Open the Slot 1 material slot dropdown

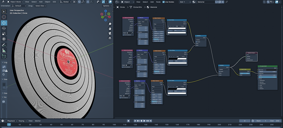[x=185, y=2]
